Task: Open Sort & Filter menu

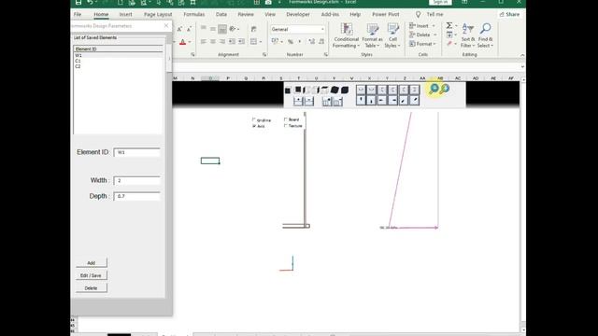Action: click(468, 35)
